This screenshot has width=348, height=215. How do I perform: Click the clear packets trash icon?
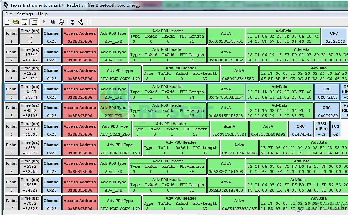[62, 22]
